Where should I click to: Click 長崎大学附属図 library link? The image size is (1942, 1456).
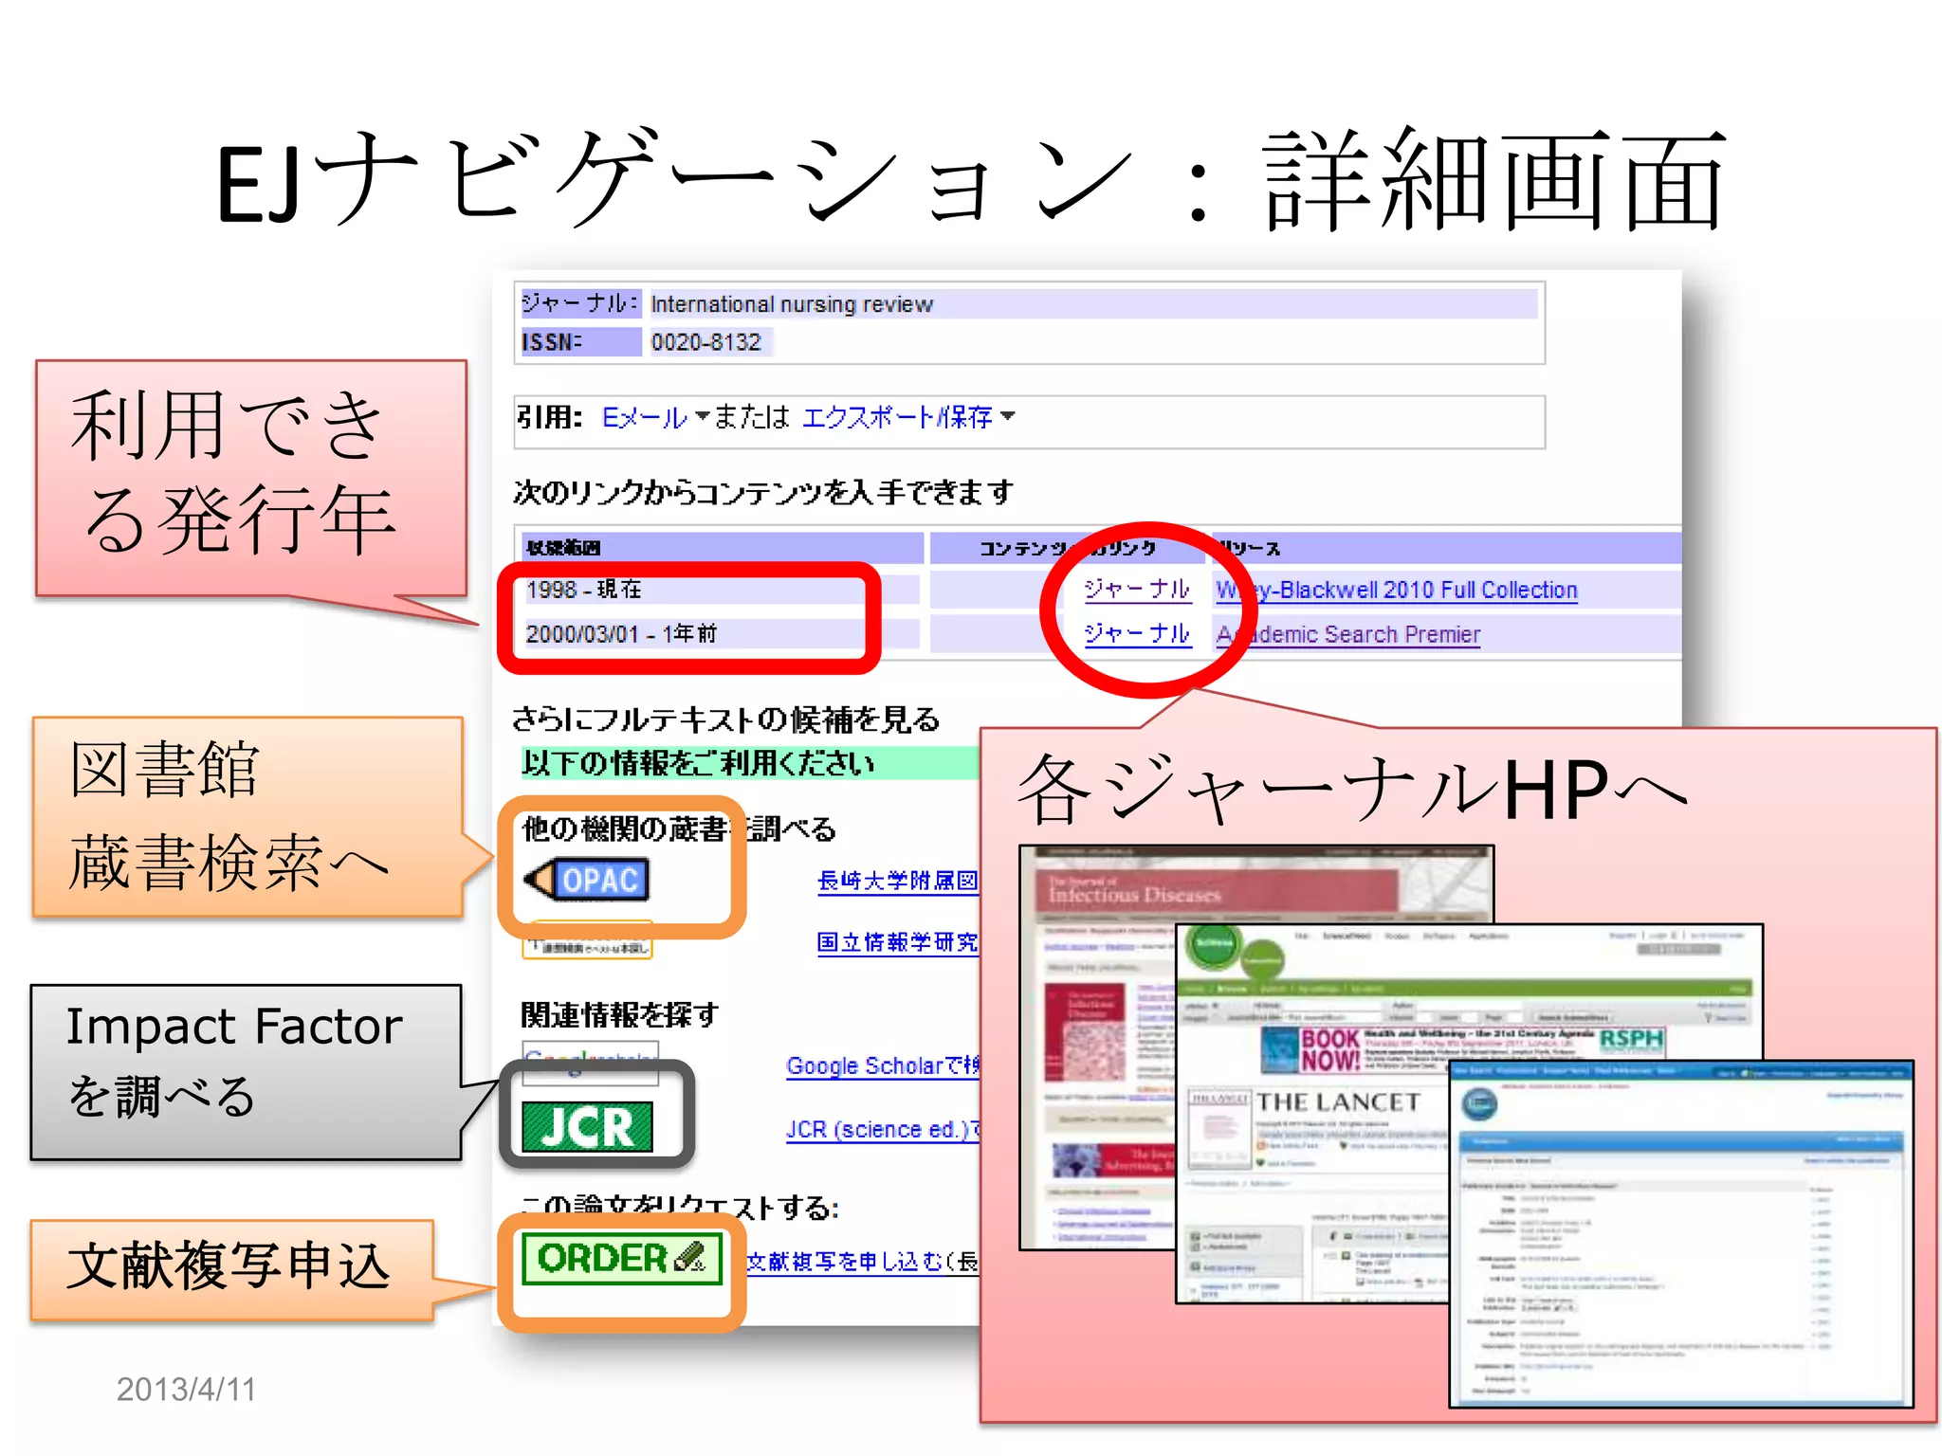(x=897, y=881)
